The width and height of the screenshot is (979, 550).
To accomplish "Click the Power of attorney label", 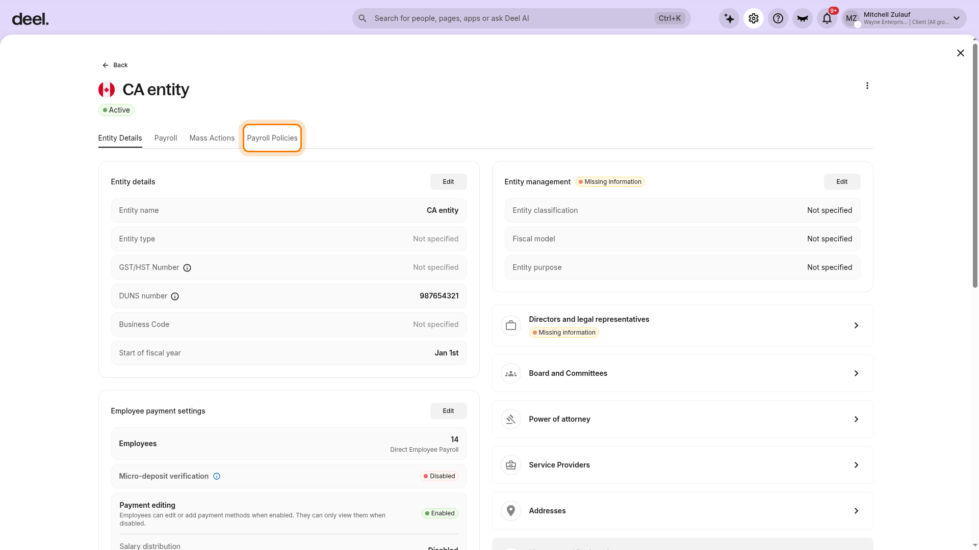I will (560, 419).
